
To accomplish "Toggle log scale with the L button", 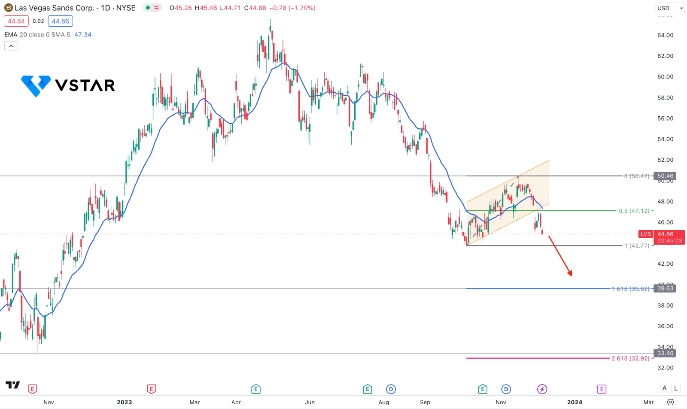I will click(x=676, y=388).
